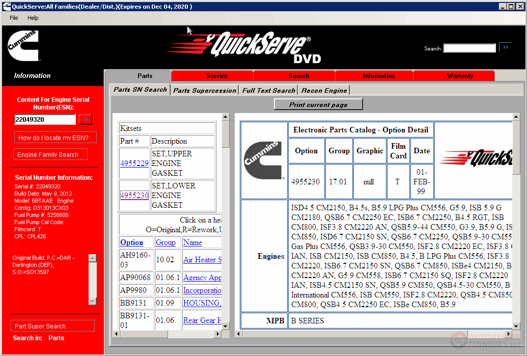Click the top search go arrow button
527x356 pixels.
[x=506, y=47]
